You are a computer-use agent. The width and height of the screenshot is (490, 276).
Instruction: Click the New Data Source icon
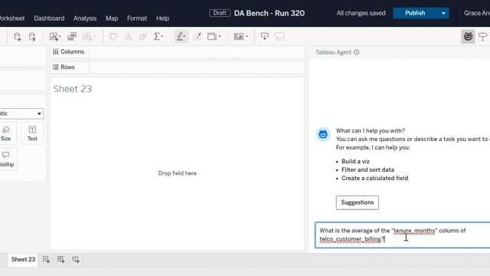point(18,37)
